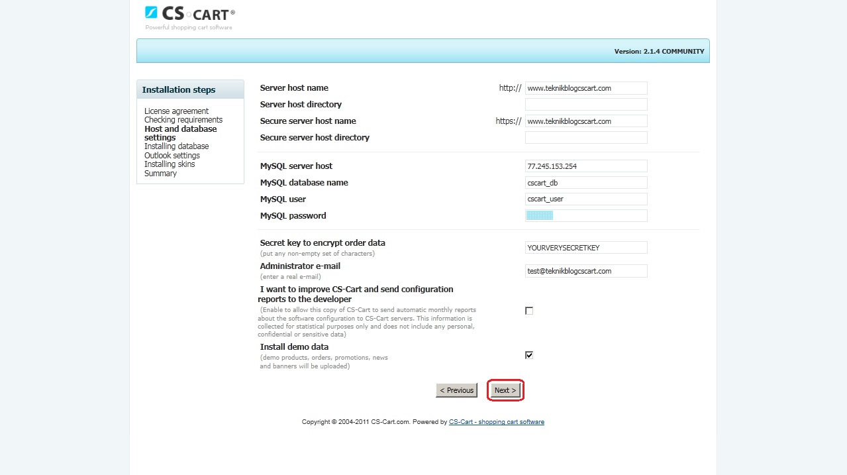Edit the MySQL server host field
The height and width of the screenshot is (475, 847).
pos(586,166)
